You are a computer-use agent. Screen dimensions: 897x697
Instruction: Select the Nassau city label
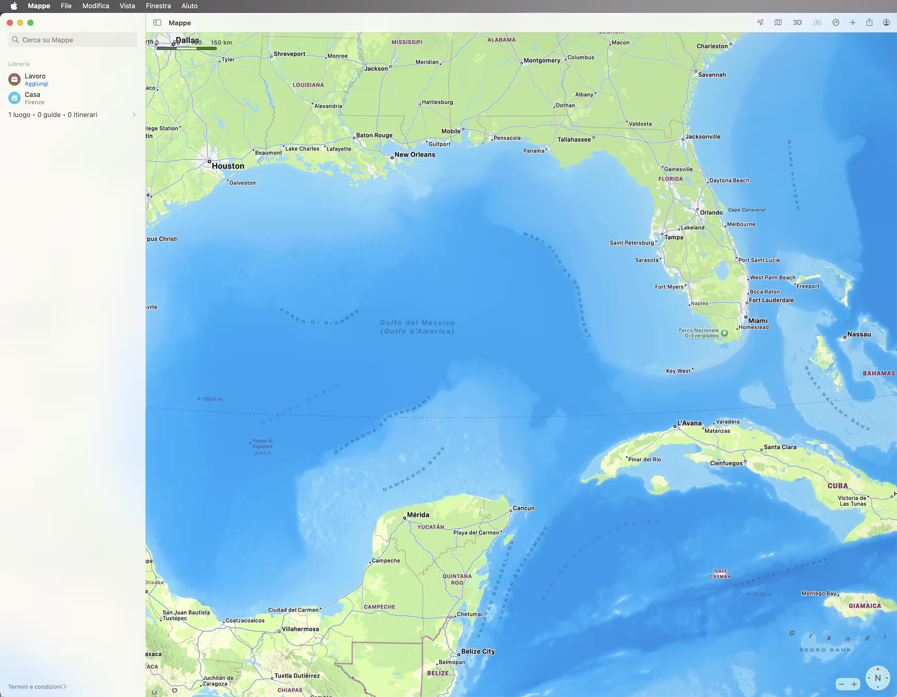pos(859,335)
